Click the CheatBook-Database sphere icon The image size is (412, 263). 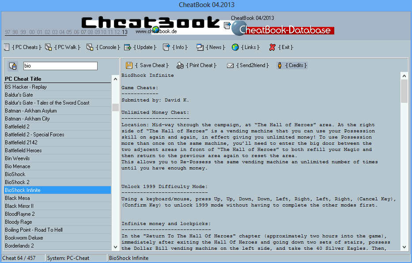[x=238, y=28]
